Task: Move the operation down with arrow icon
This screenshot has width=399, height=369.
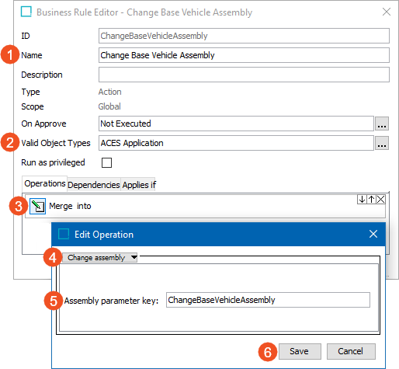Action: [x=362, y=200]
